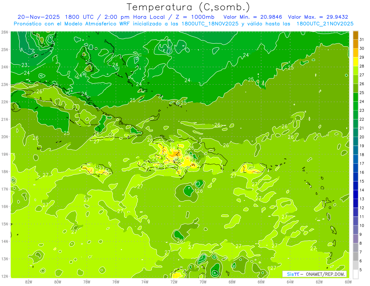Select the 1800UTC_21NOV2025 valid-until time
370x286 pixels.
click(325, 23)
